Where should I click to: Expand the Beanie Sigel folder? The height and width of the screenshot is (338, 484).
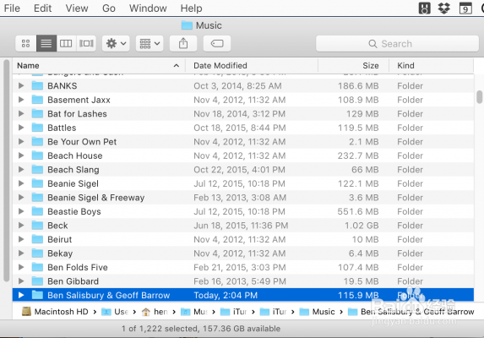point(21,183)
